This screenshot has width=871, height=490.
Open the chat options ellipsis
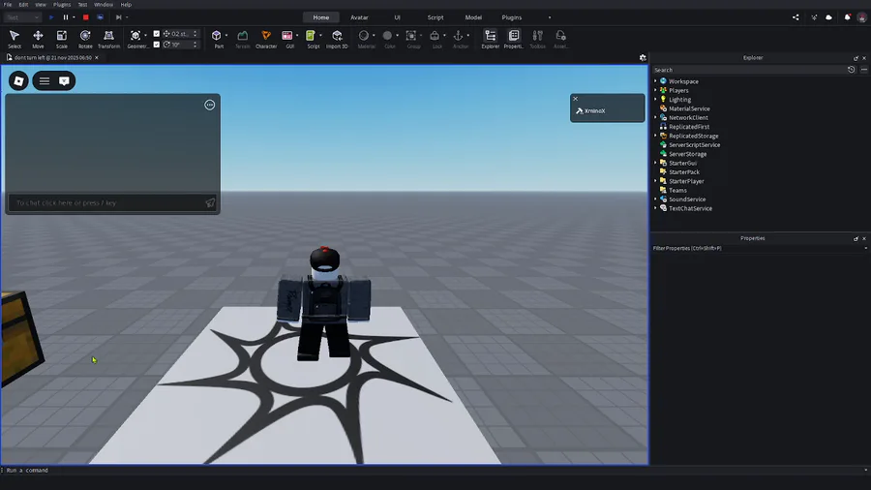click(209, 105)
